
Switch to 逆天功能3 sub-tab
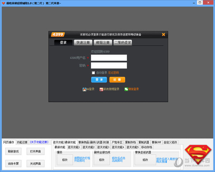[103, 147]
